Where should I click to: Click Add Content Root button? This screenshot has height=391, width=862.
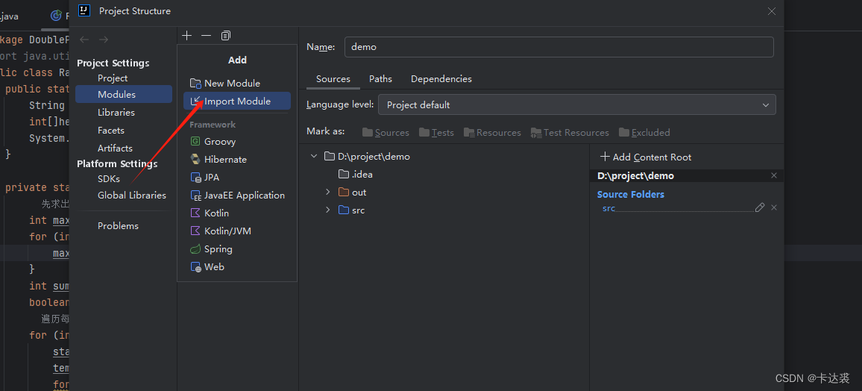(x=646, y=157)
